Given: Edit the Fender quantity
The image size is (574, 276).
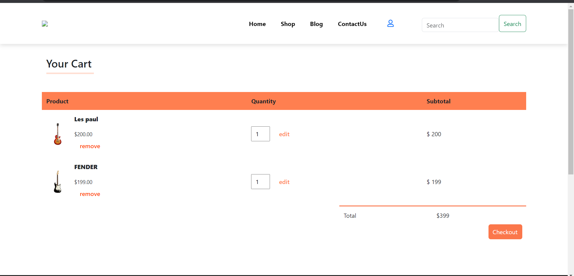Looking at the screenshot, I should [x=284, y=182].
